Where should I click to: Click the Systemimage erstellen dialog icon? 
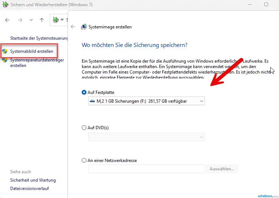(84, 27)
